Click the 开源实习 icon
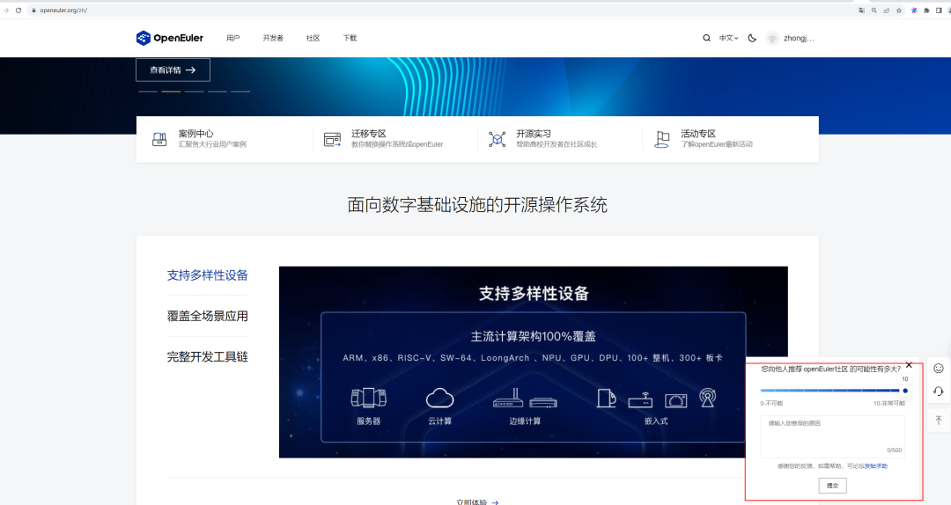Image resolution: width=951 pixels, height=505 pixels. tap(498, 139)
